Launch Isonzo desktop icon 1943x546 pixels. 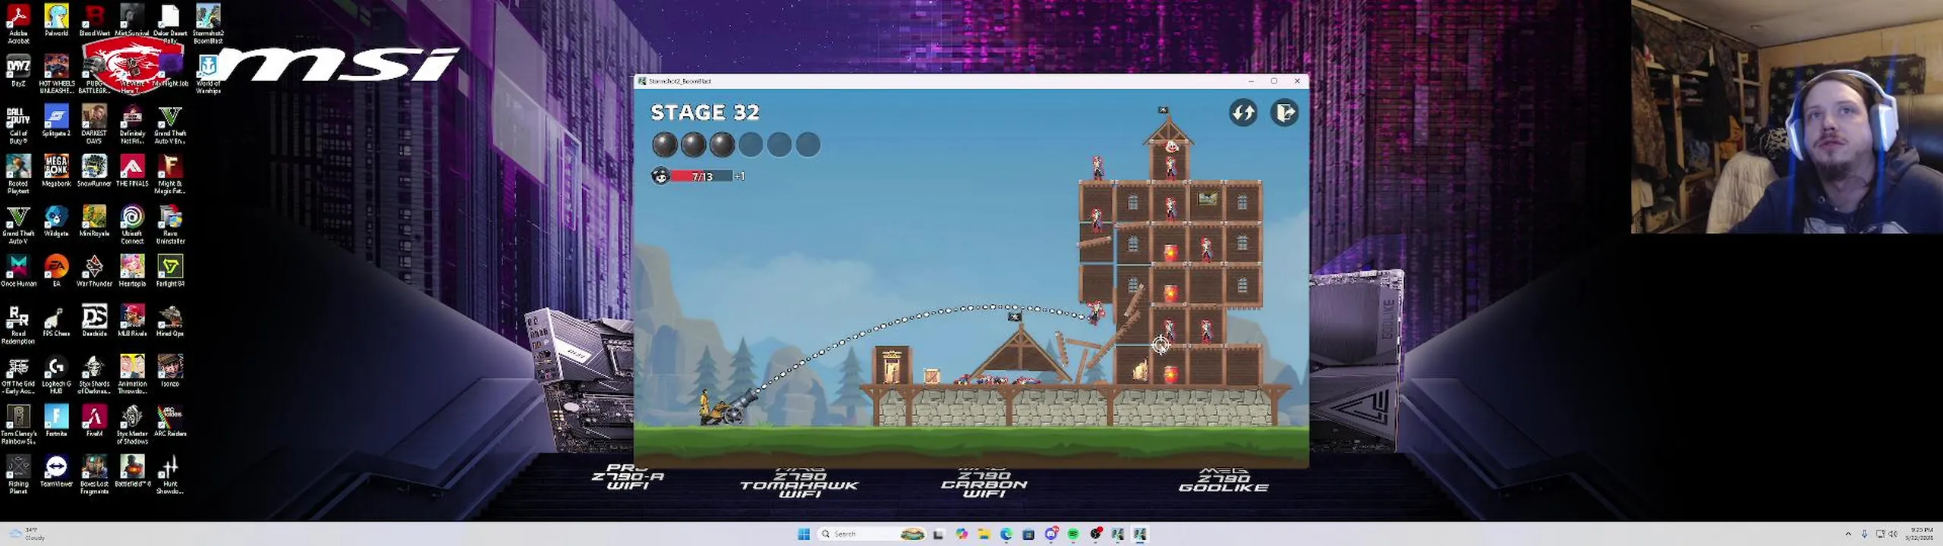coord(170,371)
